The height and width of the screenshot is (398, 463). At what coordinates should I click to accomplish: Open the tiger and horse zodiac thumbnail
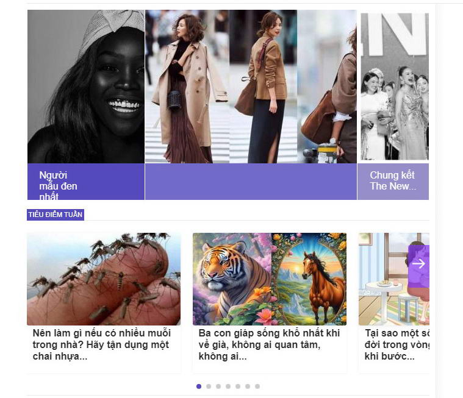click(x=270, y=279)
